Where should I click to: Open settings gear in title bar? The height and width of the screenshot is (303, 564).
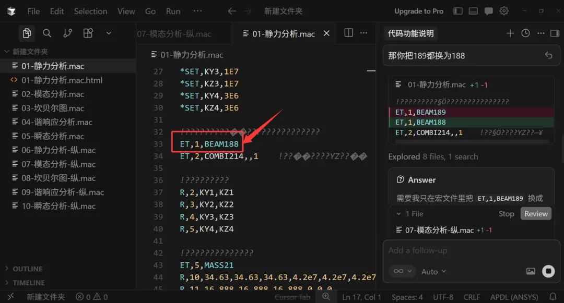point(504,11)
